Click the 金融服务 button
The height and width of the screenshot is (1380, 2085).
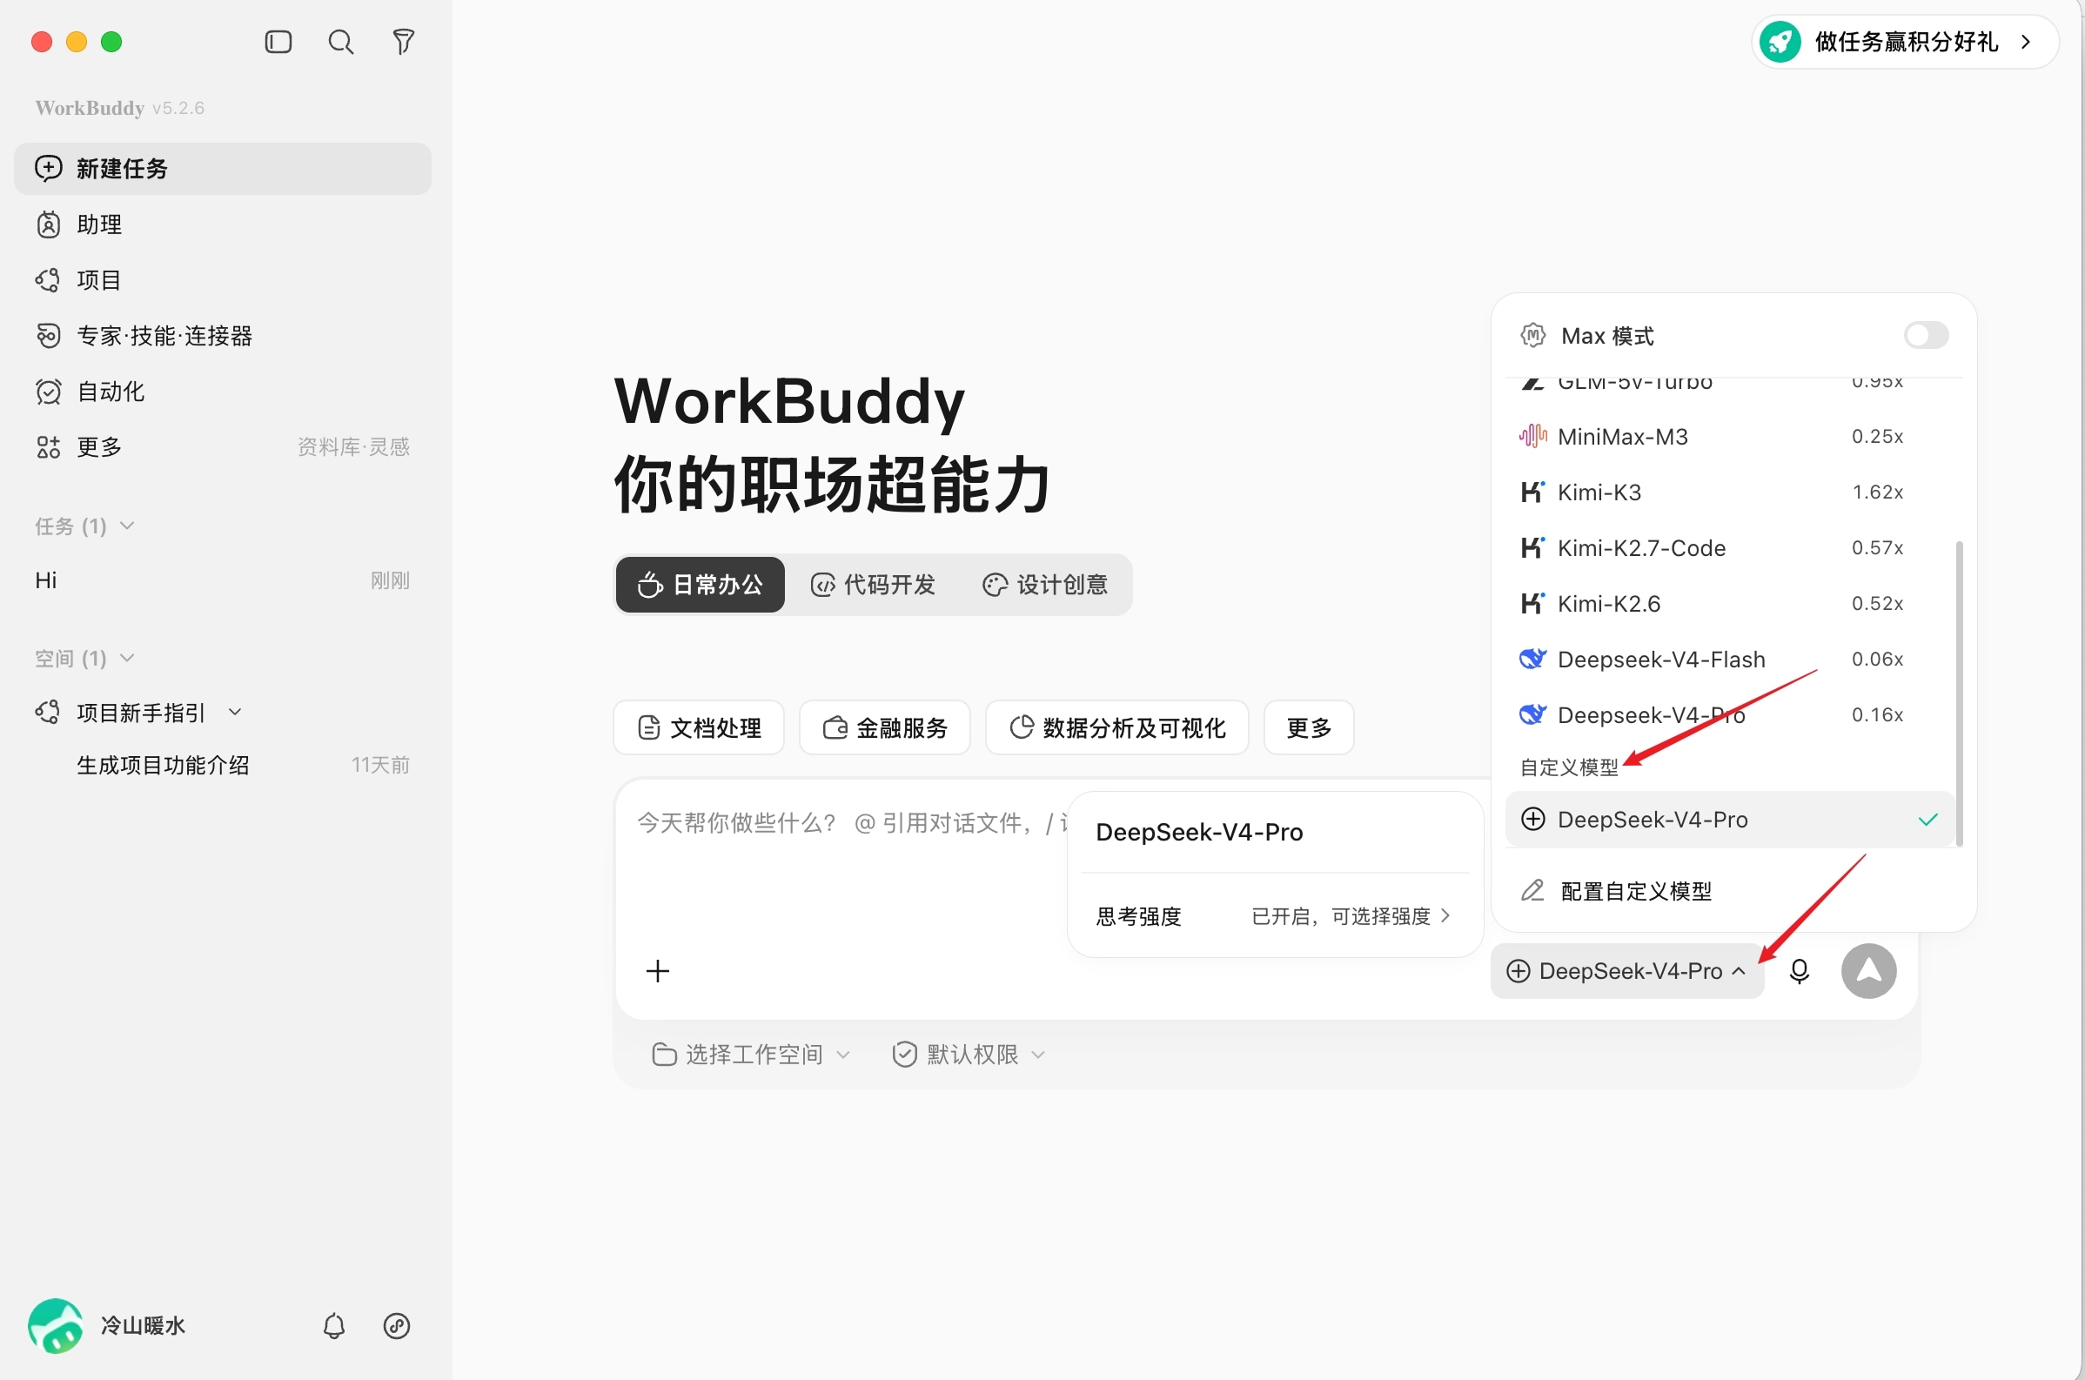tap(884, 727)
